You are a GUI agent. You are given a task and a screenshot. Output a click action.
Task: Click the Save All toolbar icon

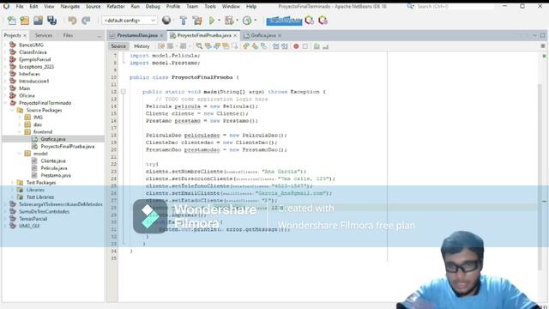[x=51, y=21]
